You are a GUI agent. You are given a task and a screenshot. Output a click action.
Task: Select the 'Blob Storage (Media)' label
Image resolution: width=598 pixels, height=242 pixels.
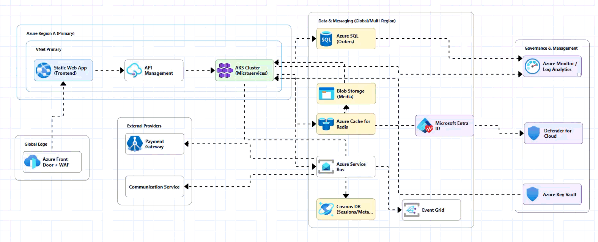(351, 94)
